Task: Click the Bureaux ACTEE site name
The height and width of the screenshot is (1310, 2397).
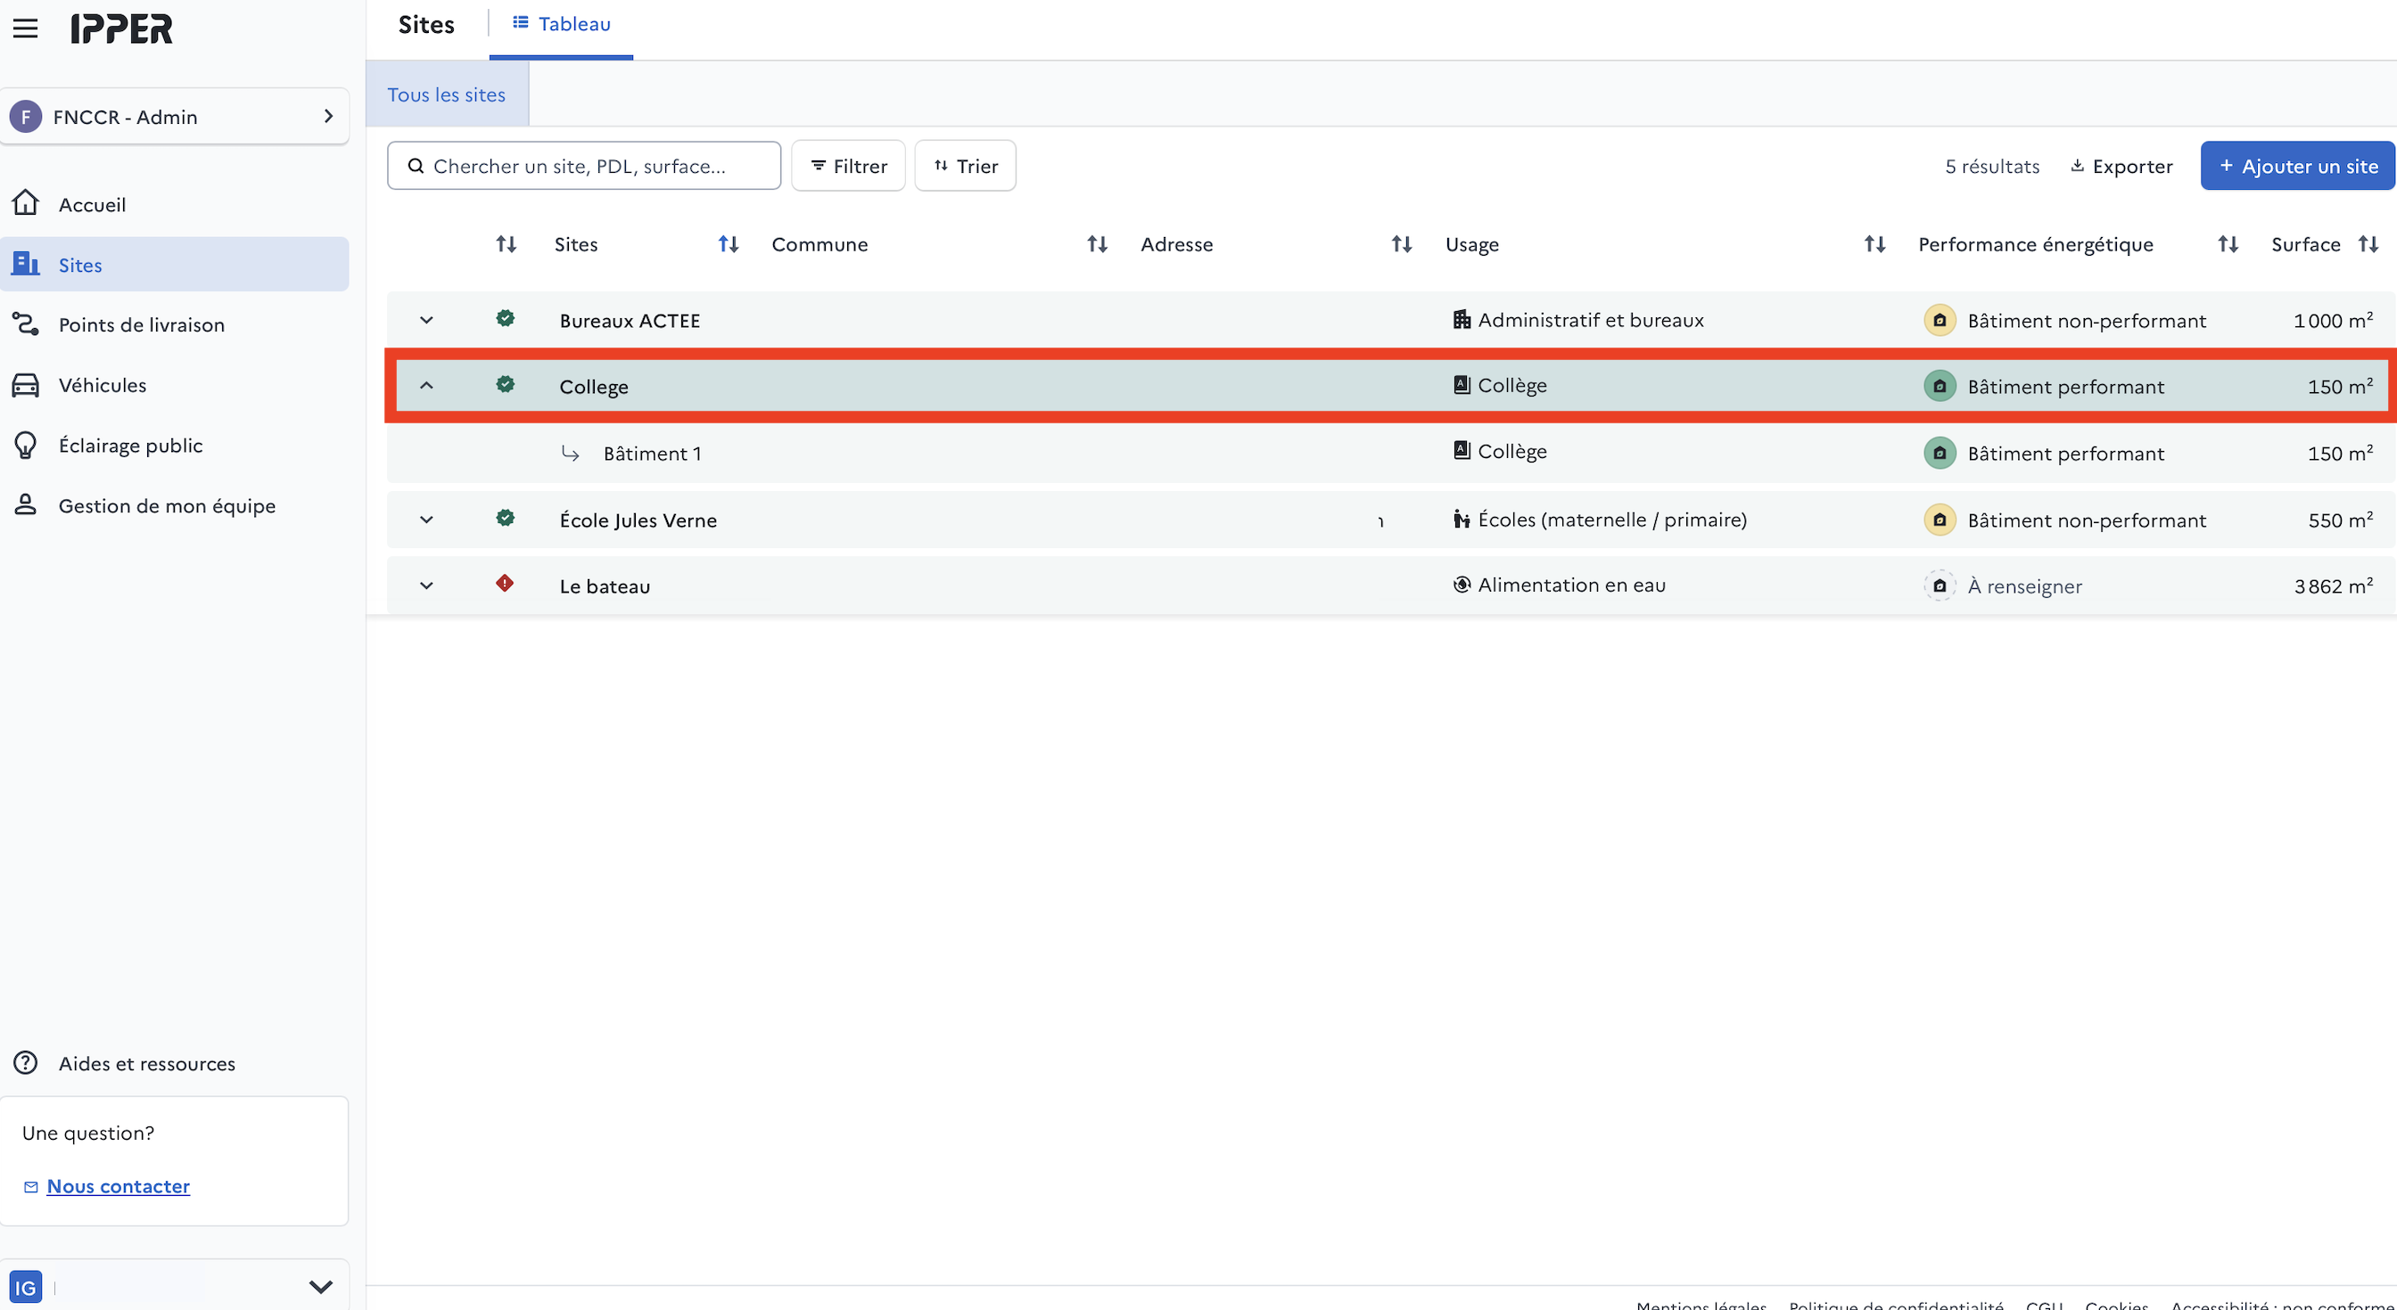Action: (630, 321)
